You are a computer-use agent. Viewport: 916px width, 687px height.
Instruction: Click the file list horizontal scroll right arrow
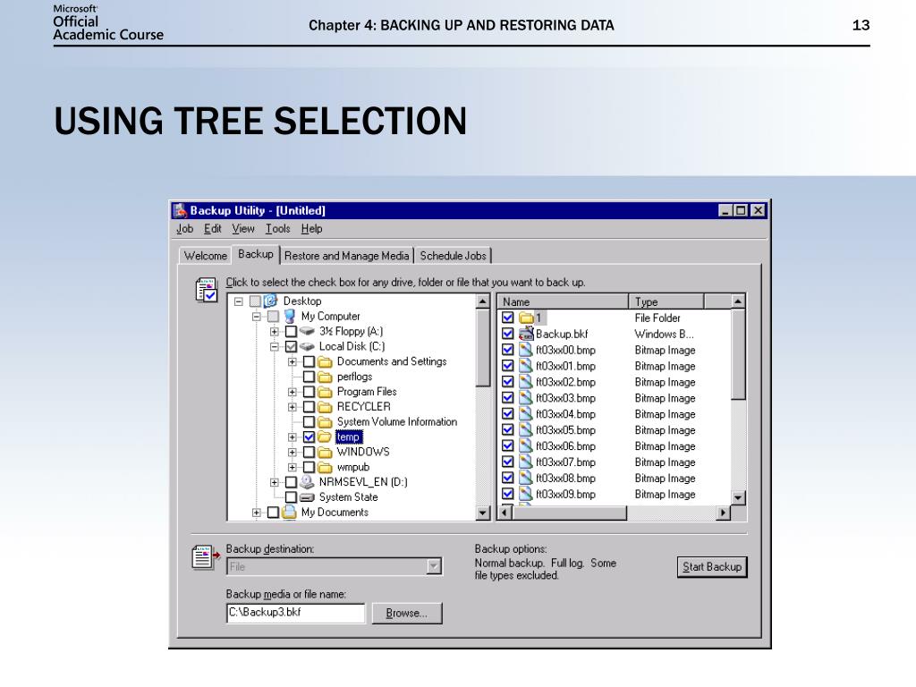[x=723, y=513]
